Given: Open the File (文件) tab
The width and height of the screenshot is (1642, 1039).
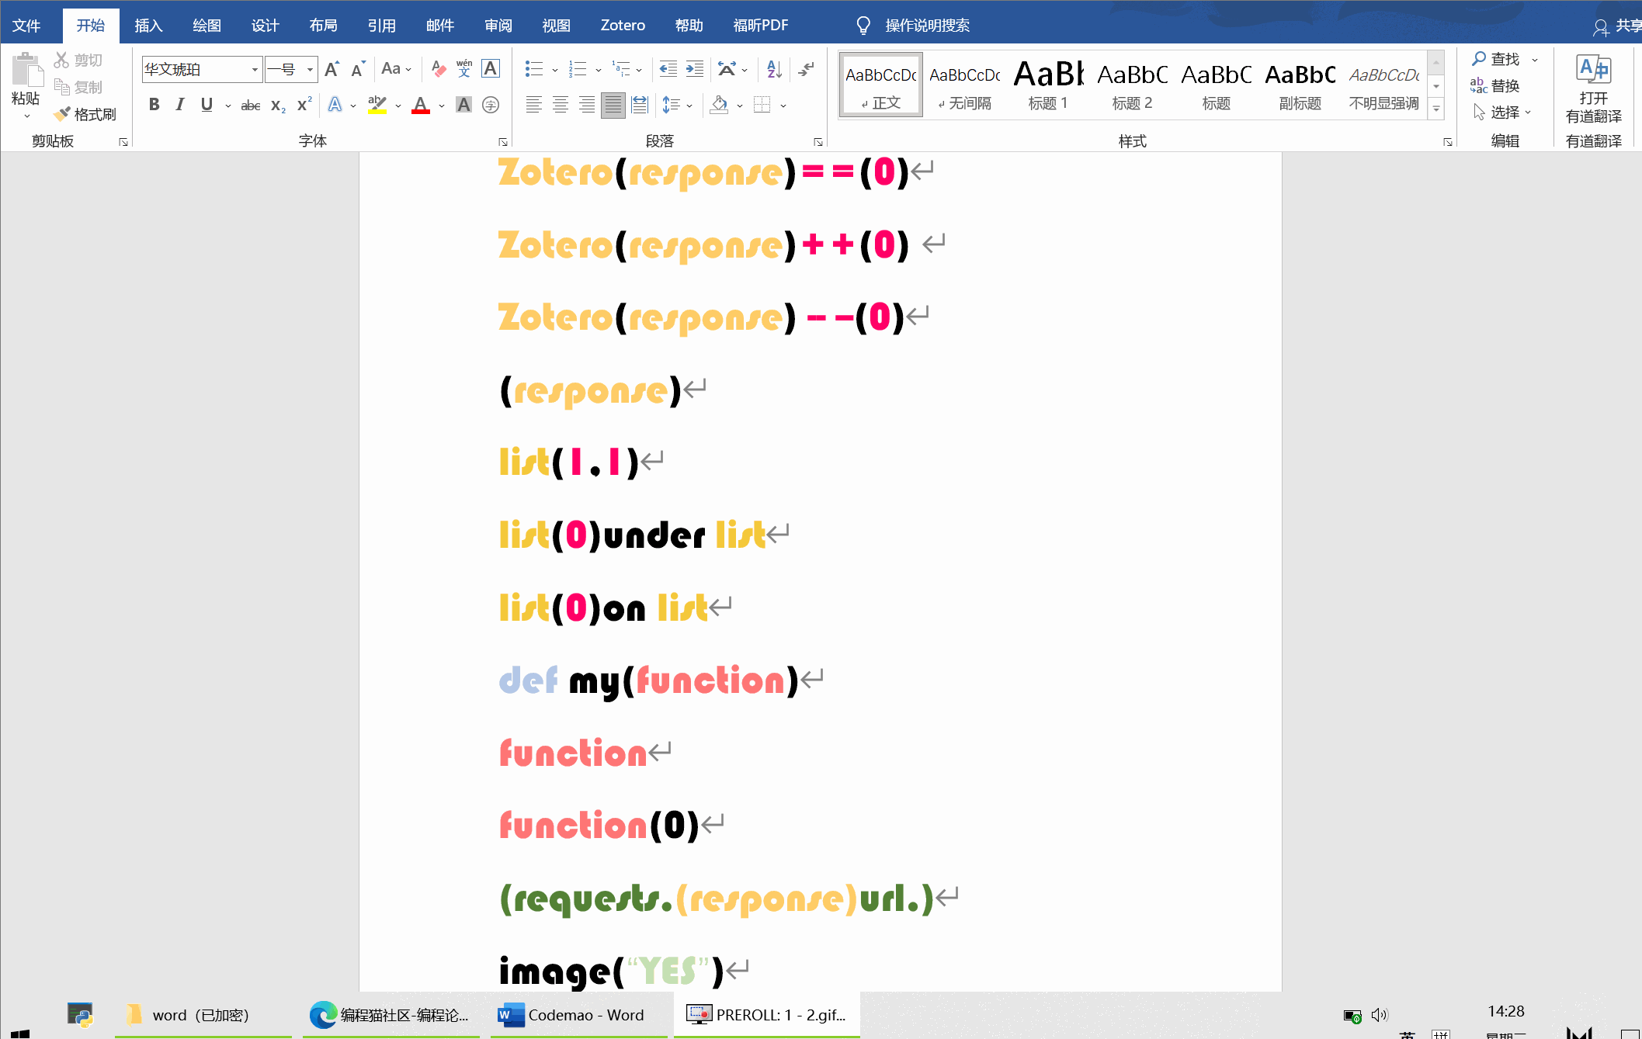Looking at the screenshot, I should [27, 26].
